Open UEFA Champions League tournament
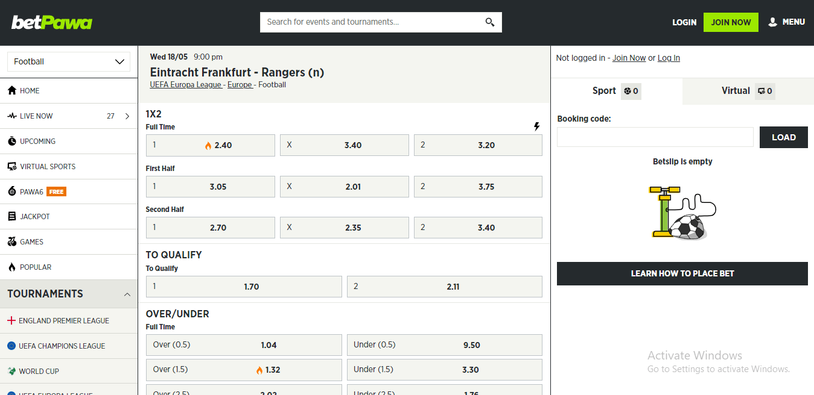The image size is (814, 395). (x=69, y=346)
